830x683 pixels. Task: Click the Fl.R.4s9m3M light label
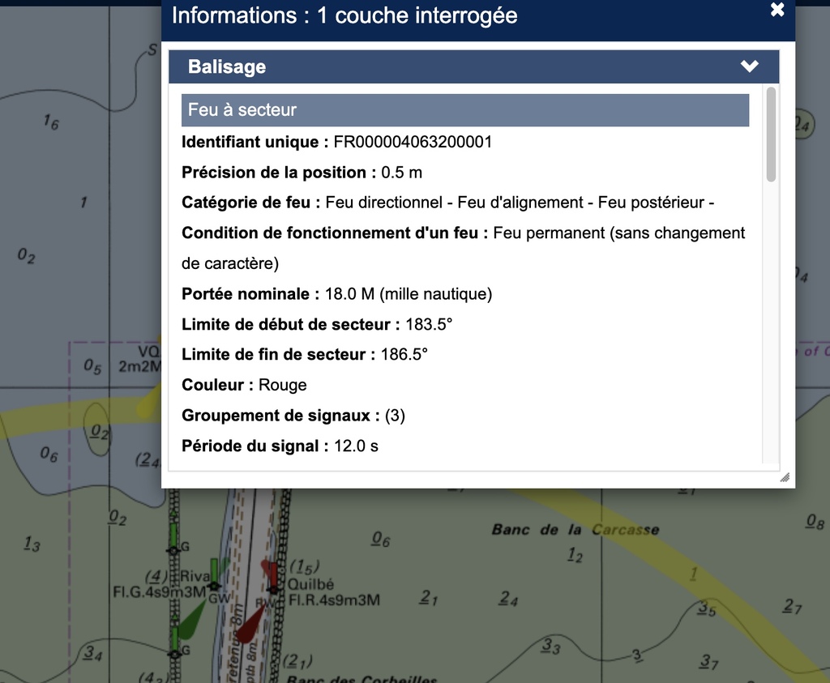pos(334,600)
